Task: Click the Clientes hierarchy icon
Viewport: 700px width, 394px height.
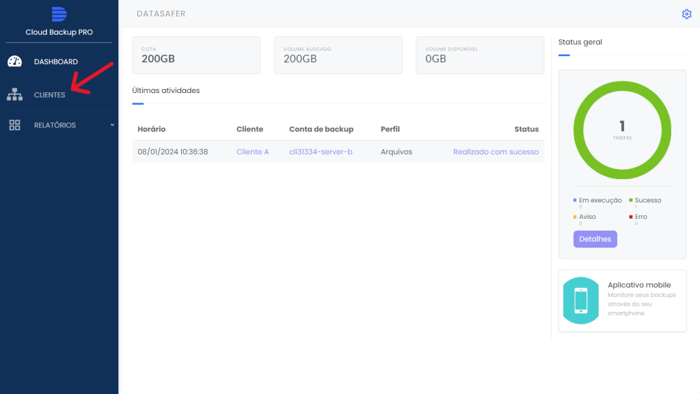Action: coord(14,95)
